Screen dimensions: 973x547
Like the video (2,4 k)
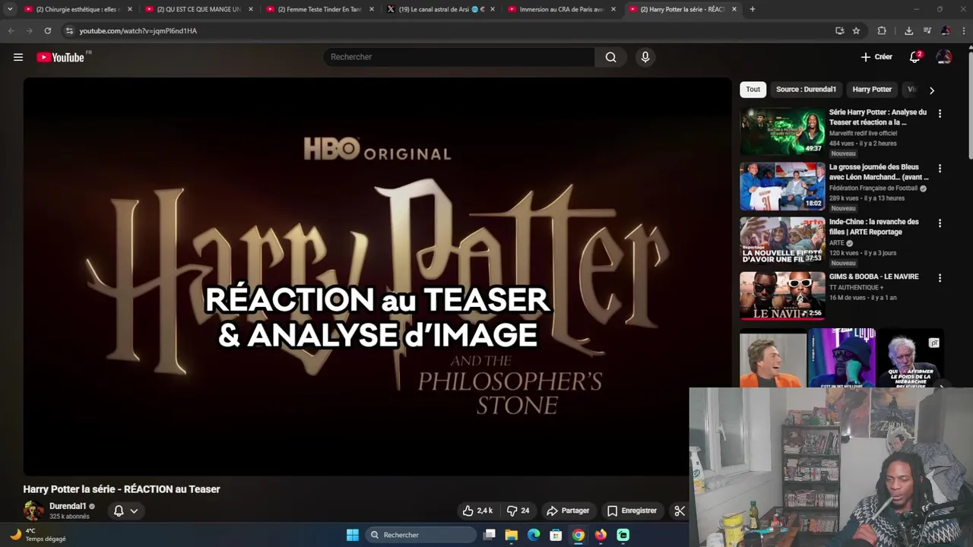coord(477,511)
